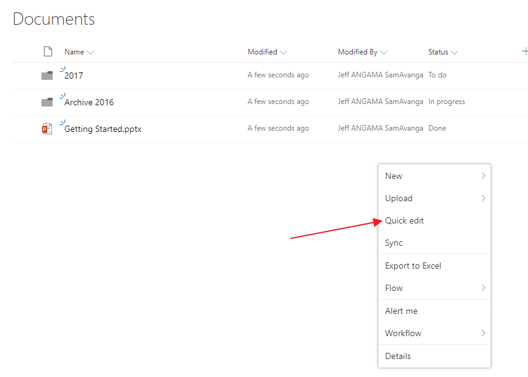Expand the Flow submenu

435,288
